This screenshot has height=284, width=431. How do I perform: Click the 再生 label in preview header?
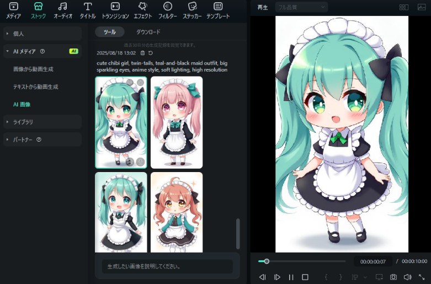click(x=263, y=7)
